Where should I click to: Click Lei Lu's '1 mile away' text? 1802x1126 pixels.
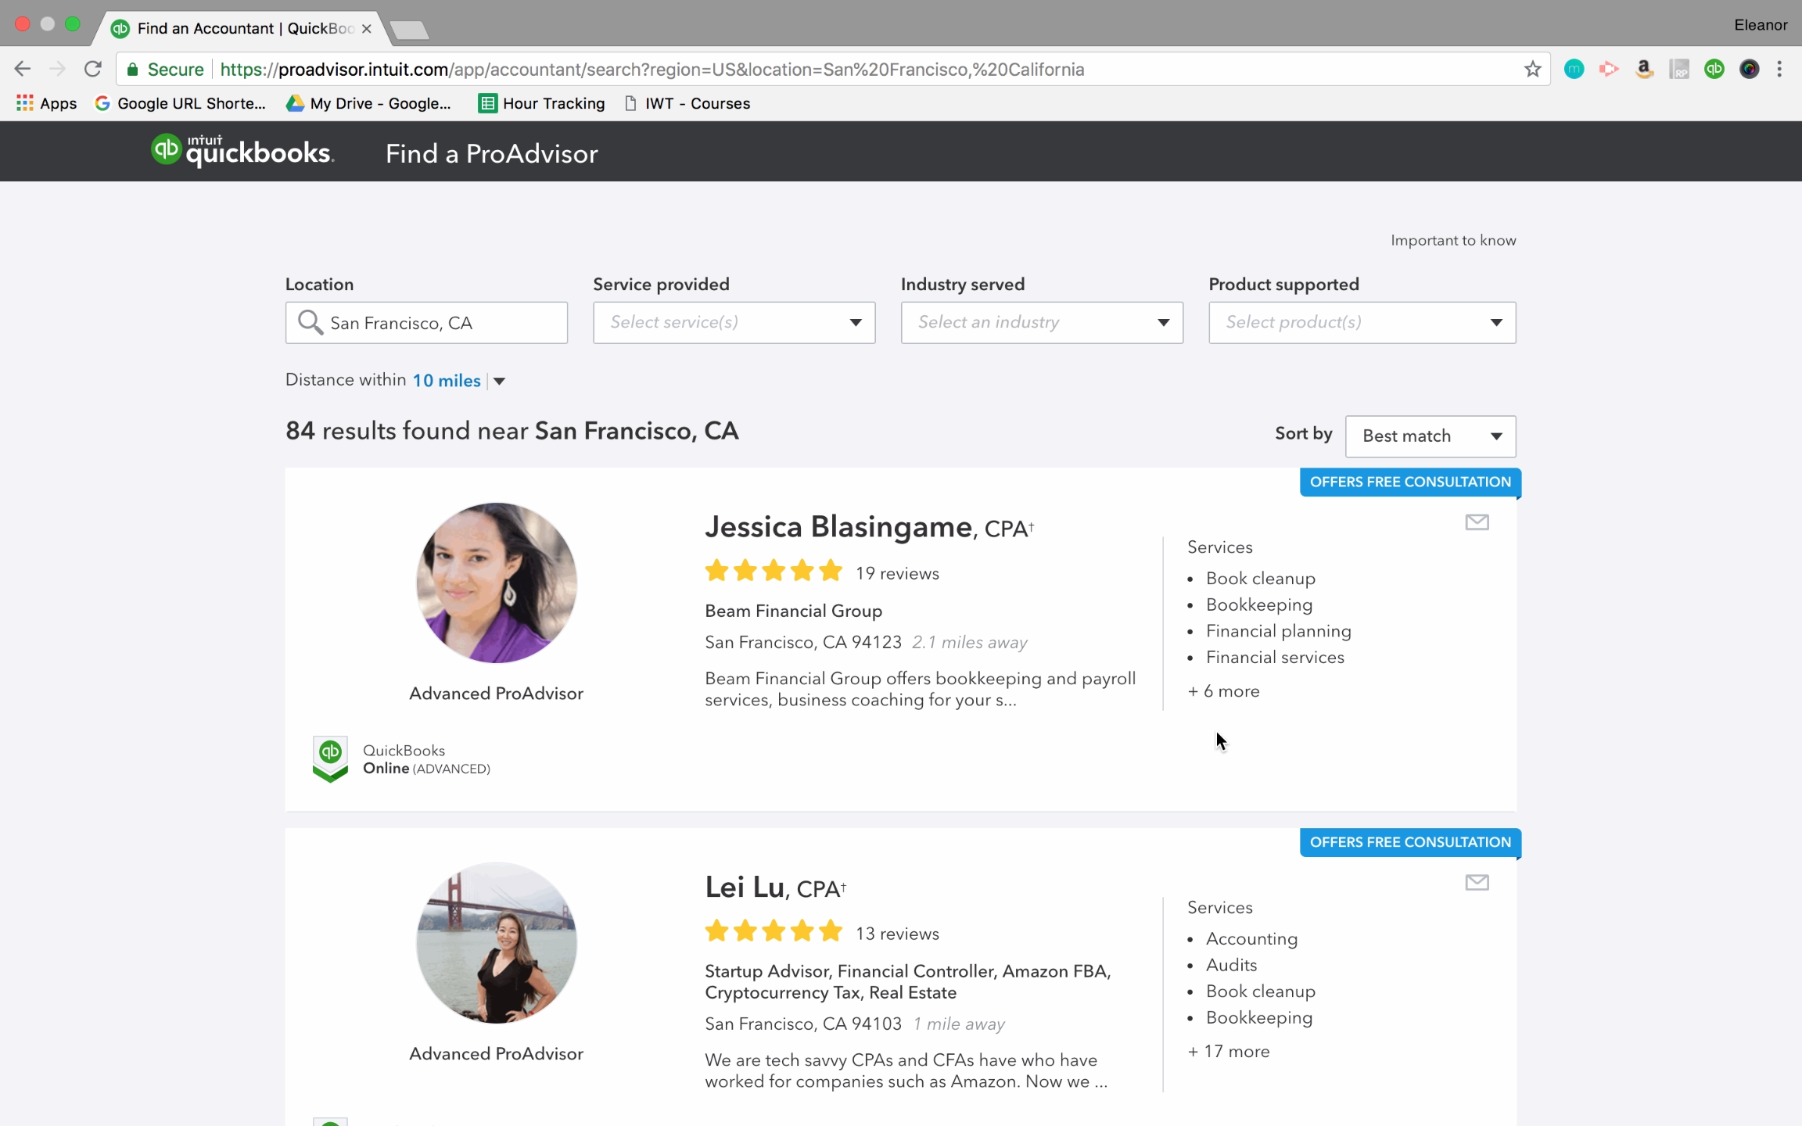tap(959, 1024)
